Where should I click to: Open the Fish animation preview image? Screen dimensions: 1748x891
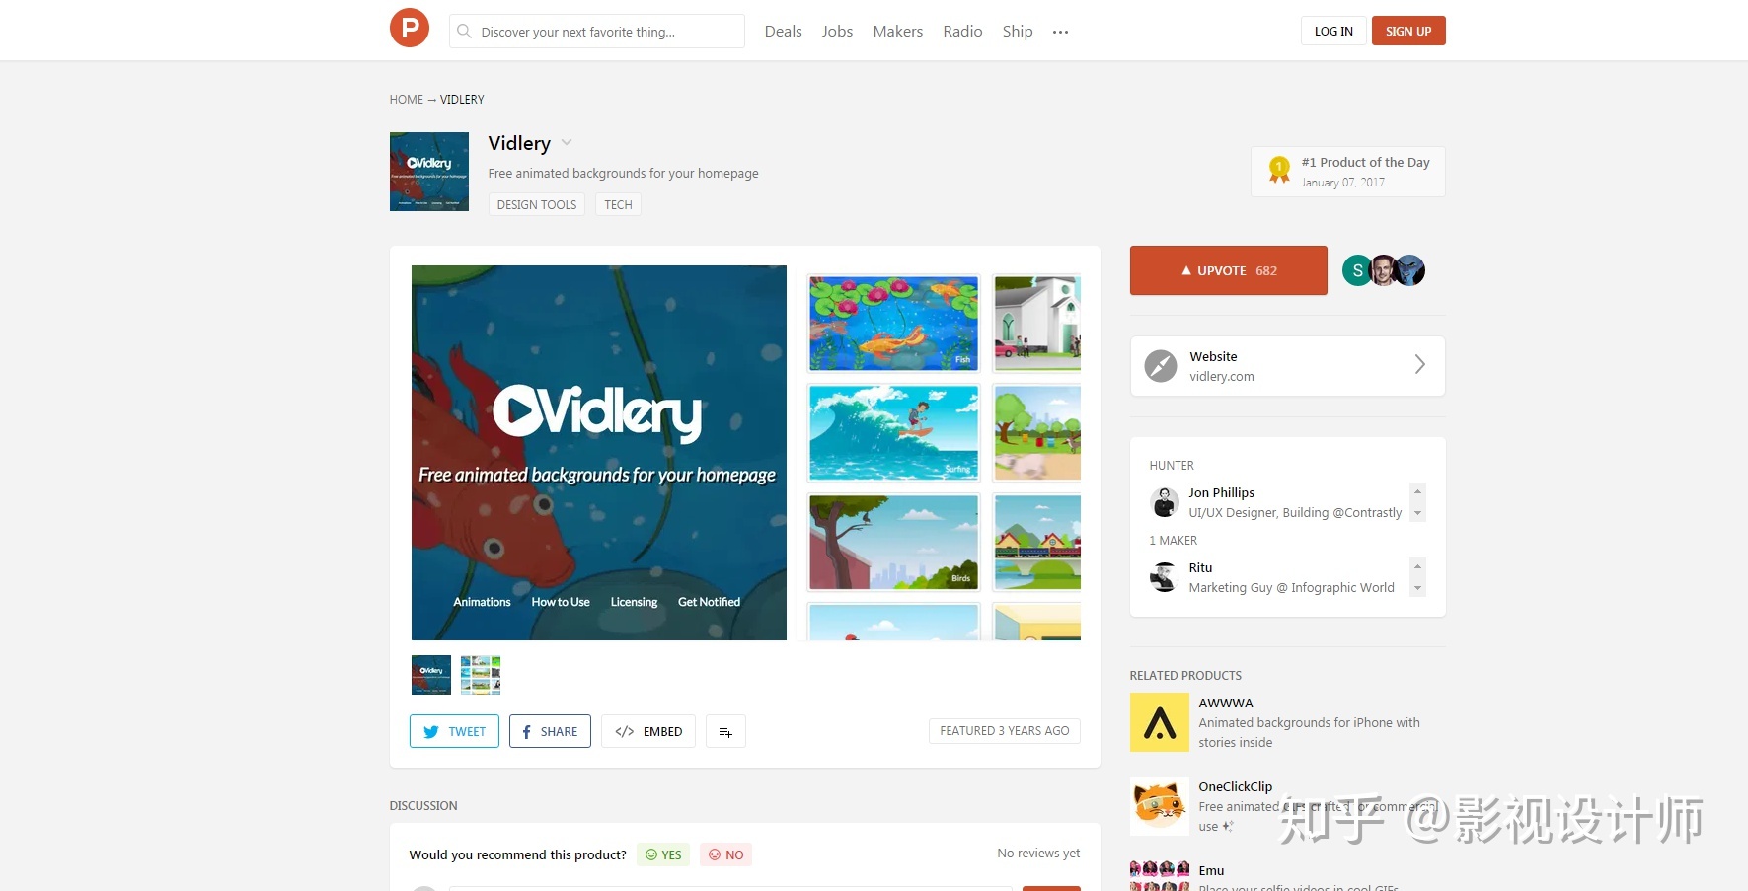pyautogui.click(x=893, y=323)
